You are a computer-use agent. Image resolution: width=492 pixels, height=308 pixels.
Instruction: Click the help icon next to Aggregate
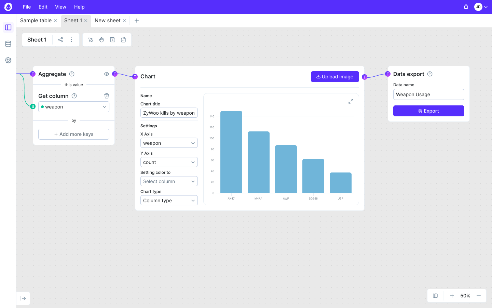(x=72, y=74)
